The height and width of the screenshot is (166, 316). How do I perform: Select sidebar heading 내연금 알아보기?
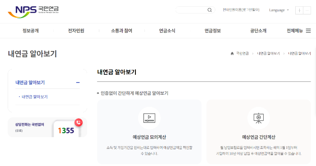point(30,83)
